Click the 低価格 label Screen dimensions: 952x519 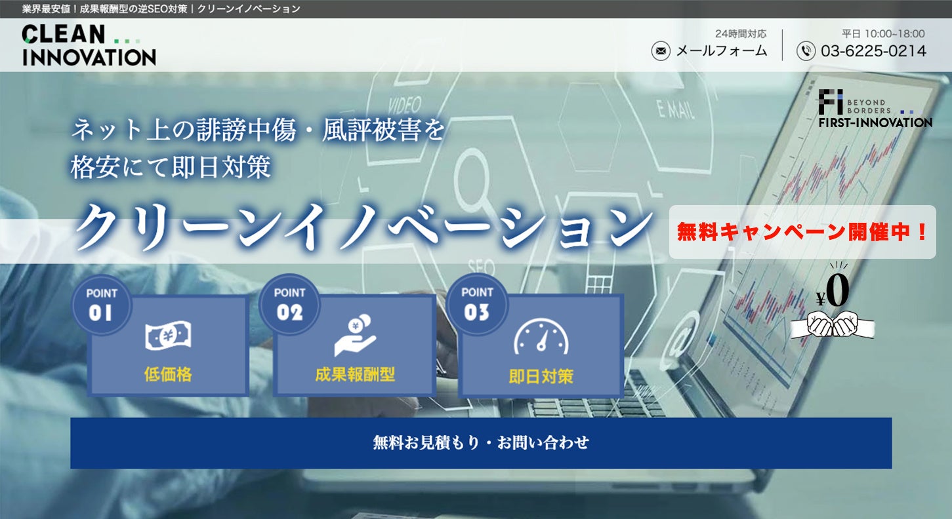[168, 375]
